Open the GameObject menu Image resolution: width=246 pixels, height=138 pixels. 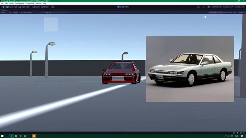[20, 3]
